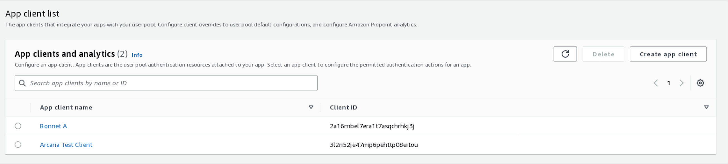The height and width of the screenshot is (164, 728).
Task: Open the Info link for app clients
Action: (x=137, y=55)
